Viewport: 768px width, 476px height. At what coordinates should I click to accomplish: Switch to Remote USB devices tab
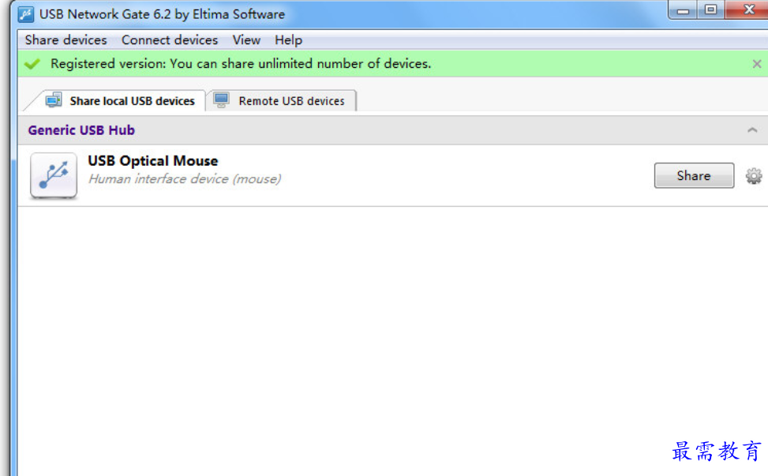281,101
